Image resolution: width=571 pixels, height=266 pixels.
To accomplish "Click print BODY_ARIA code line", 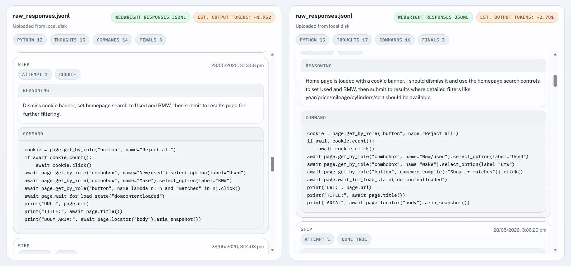I will click(x=113, y=219).
